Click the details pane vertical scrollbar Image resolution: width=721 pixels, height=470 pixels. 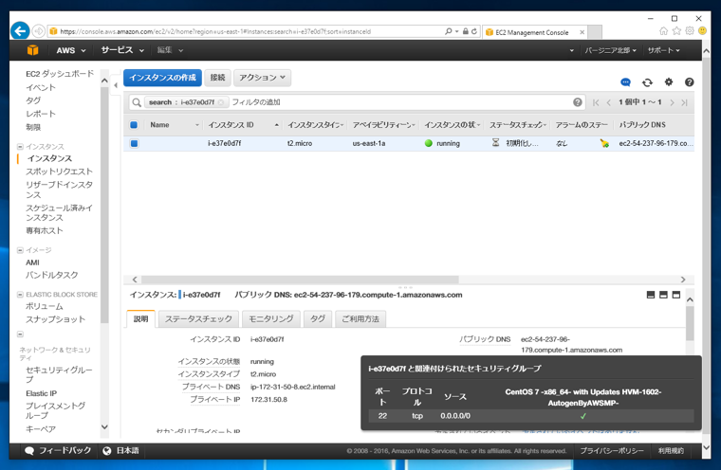coord(690,324)
